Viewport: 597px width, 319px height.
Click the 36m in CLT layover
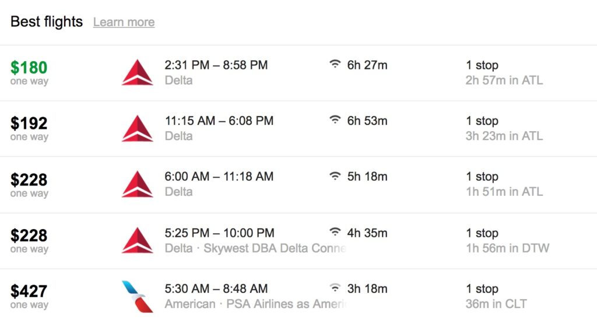(x=496, y=304)
